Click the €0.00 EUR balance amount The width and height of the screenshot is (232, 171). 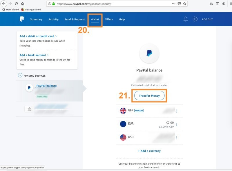170,123
